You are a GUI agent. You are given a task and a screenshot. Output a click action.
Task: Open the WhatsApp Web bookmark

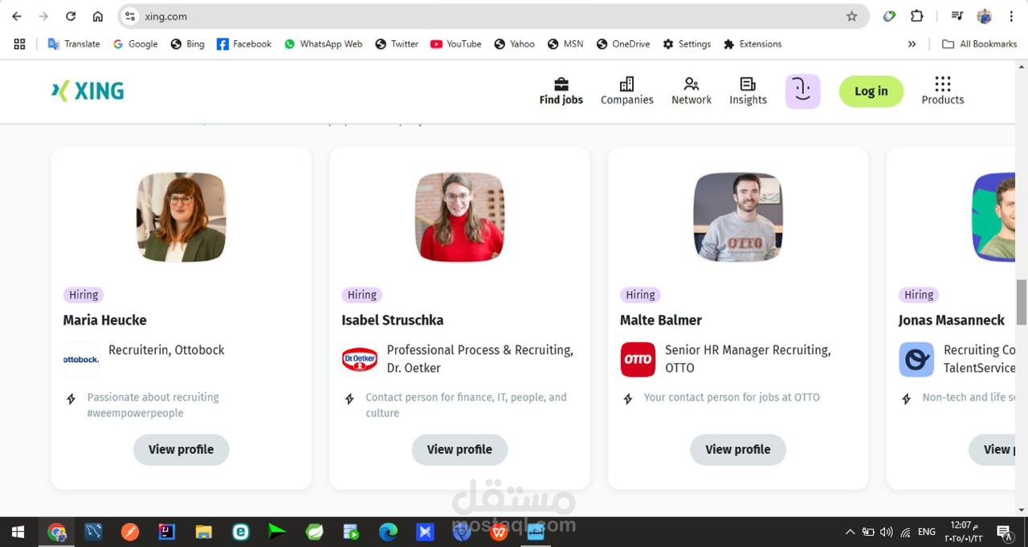click(x=323, y=44)
